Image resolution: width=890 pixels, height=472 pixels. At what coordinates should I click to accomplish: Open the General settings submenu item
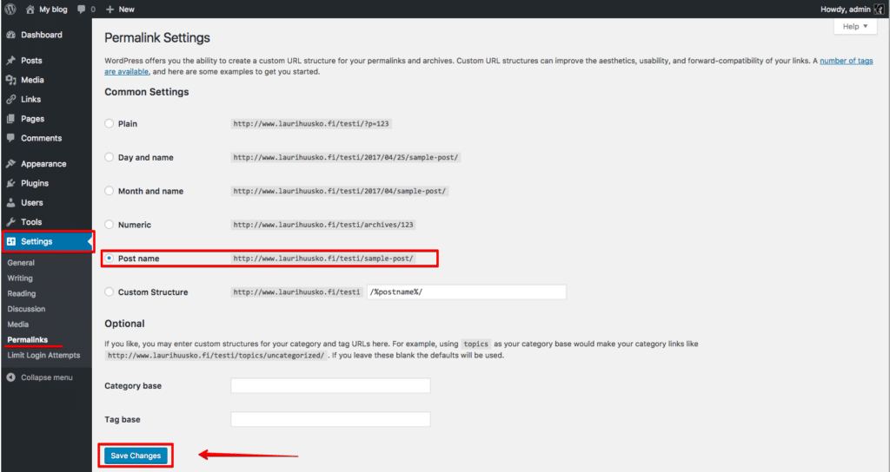tap(21, 263)
